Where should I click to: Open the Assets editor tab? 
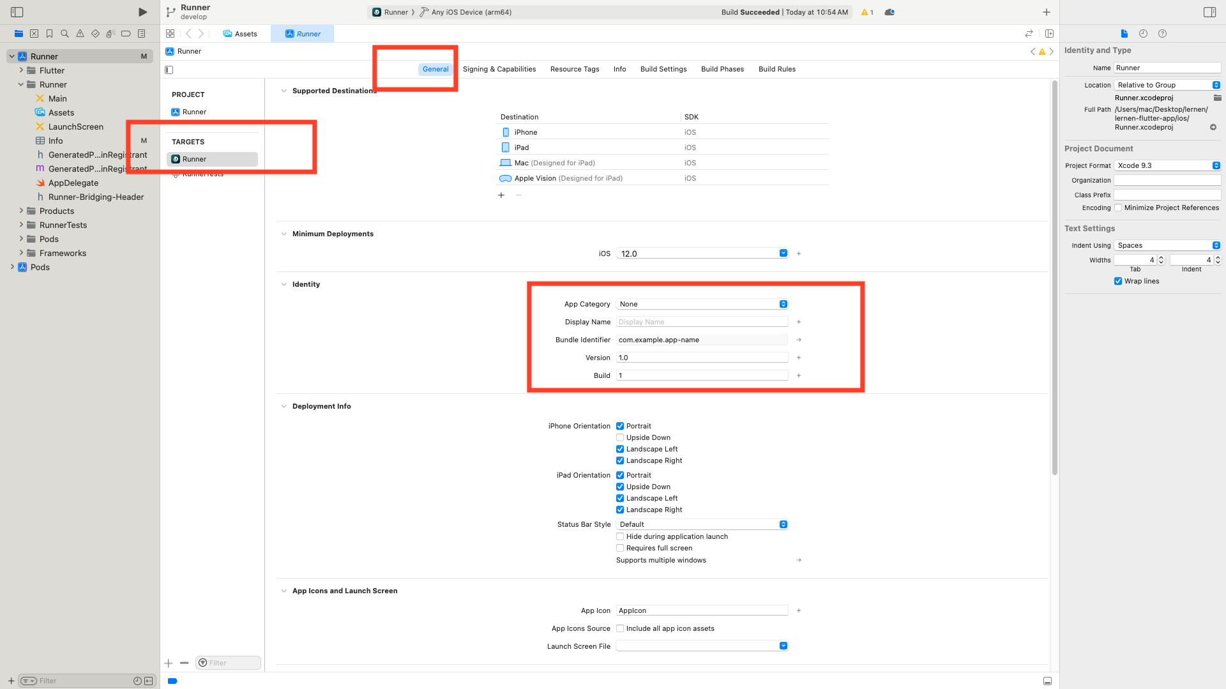(240, 34)
